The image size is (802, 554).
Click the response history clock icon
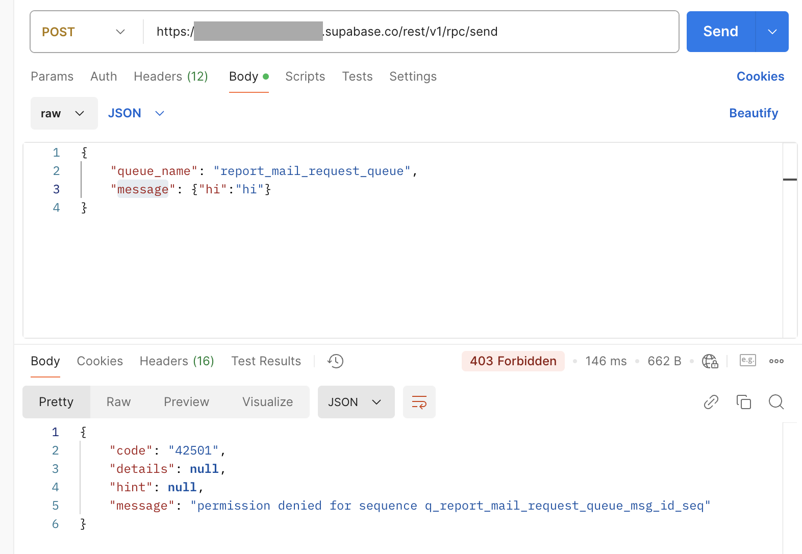tap(335, 361)
